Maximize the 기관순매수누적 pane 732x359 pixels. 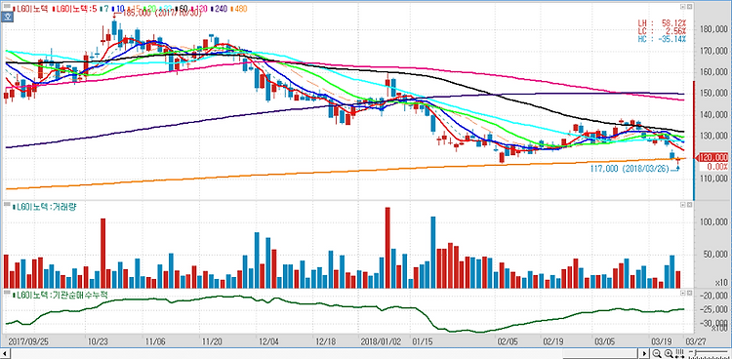682,293
